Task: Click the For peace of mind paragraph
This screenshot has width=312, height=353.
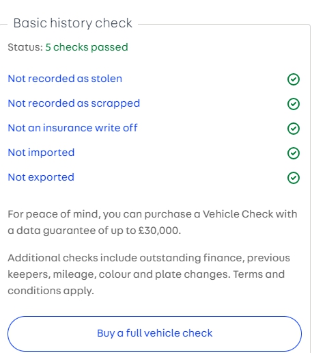Action: tap(152, 222)
